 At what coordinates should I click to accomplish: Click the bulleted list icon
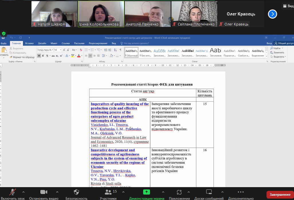[x=87, y=50]
